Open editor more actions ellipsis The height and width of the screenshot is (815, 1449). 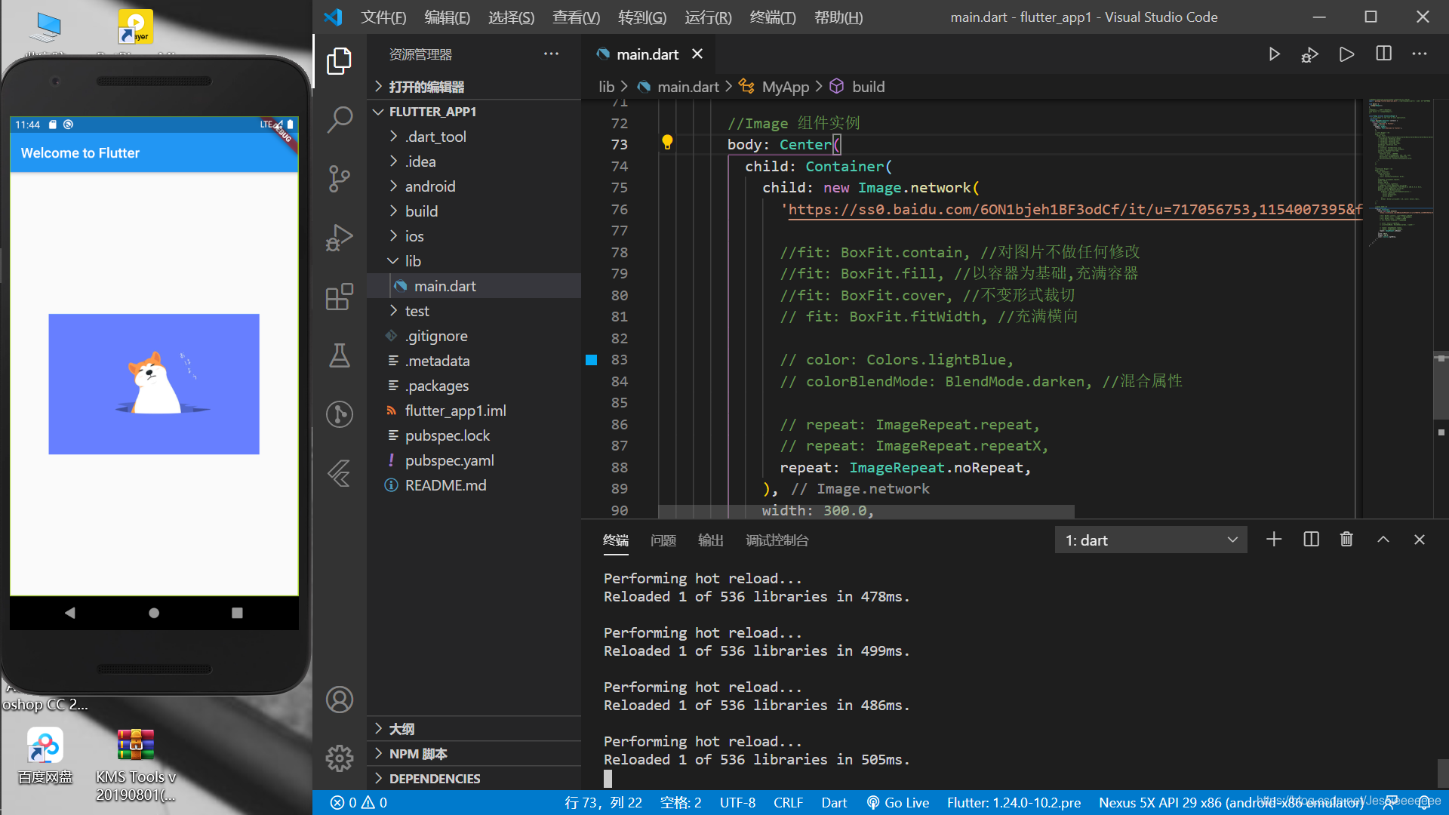coord(1420,54)
